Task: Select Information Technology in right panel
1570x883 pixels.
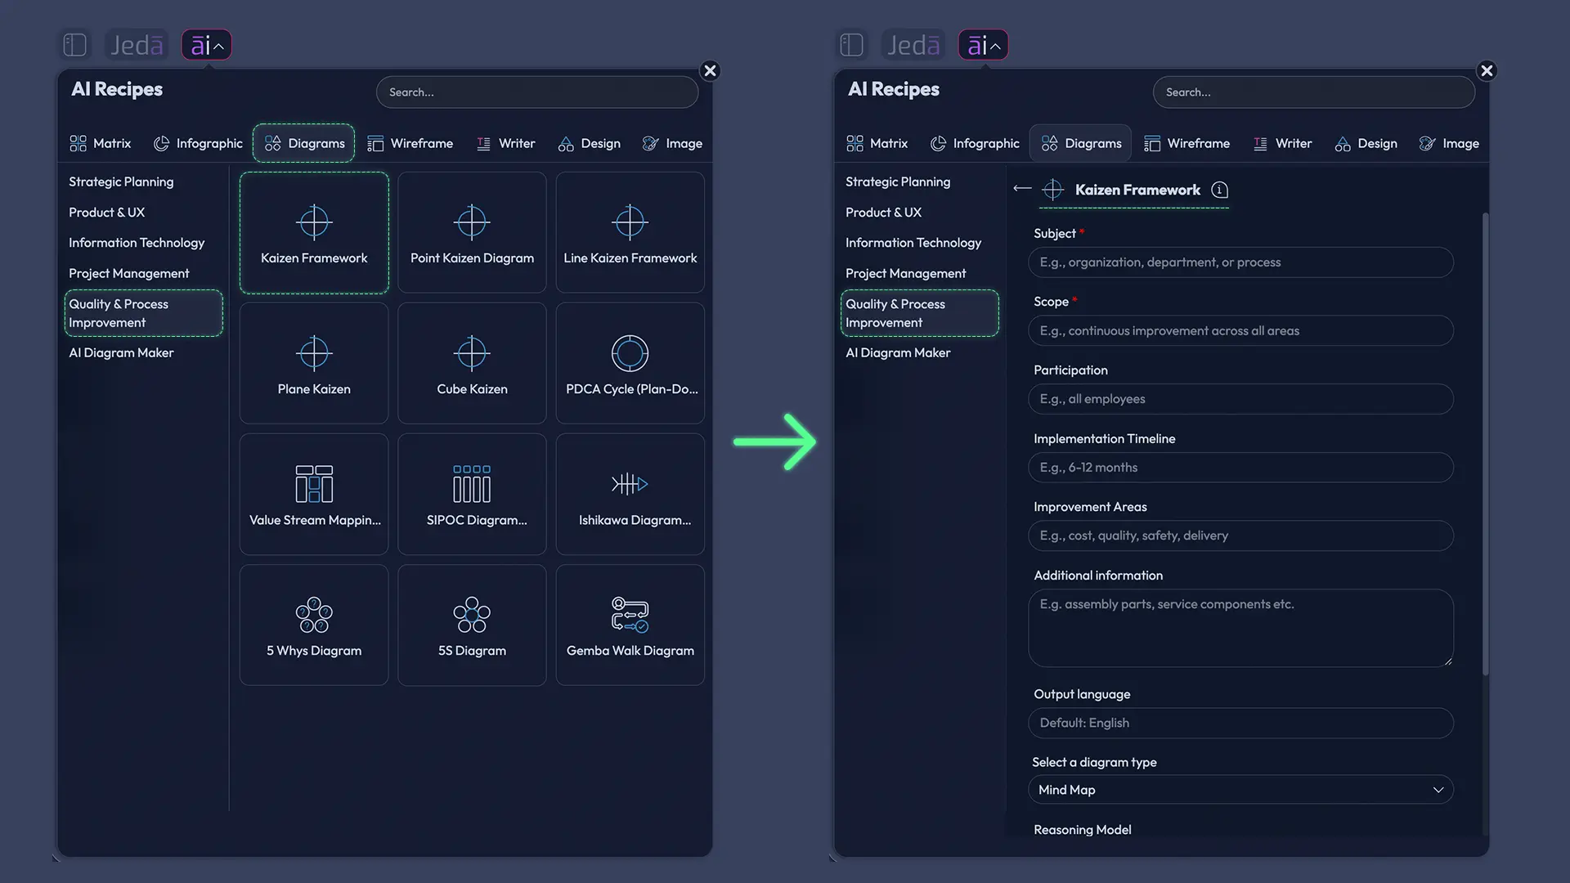Action: (913, 243)
